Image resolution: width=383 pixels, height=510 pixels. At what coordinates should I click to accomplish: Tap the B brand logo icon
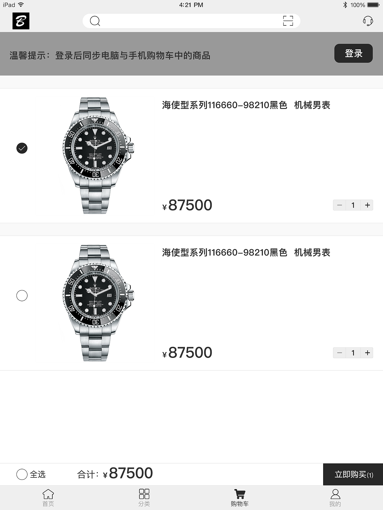pos(21,21)
